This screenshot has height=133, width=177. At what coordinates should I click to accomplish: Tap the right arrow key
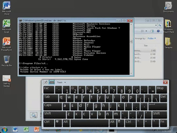coord(156,123)
